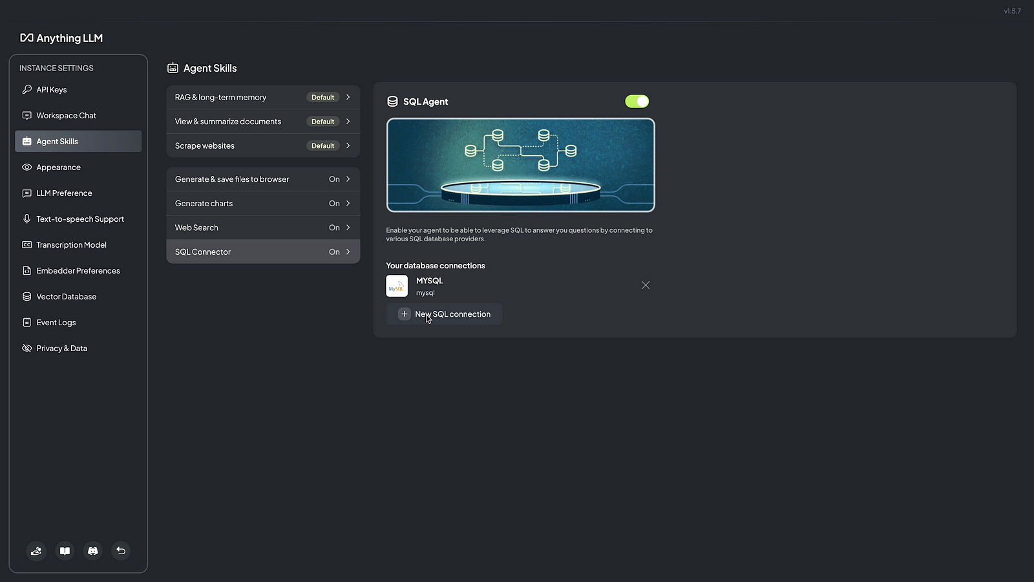Screen dimensions: 1034x582
Task: Open the documentation book icon
Action: click(65, 551)
